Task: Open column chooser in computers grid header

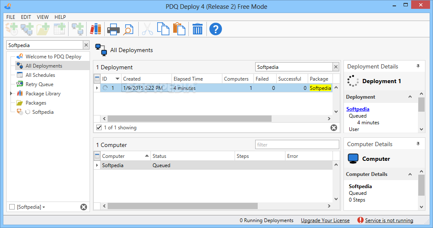Action: coord(97,156)
